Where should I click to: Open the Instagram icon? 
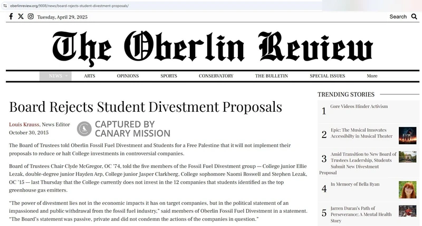tap(31, 16)
